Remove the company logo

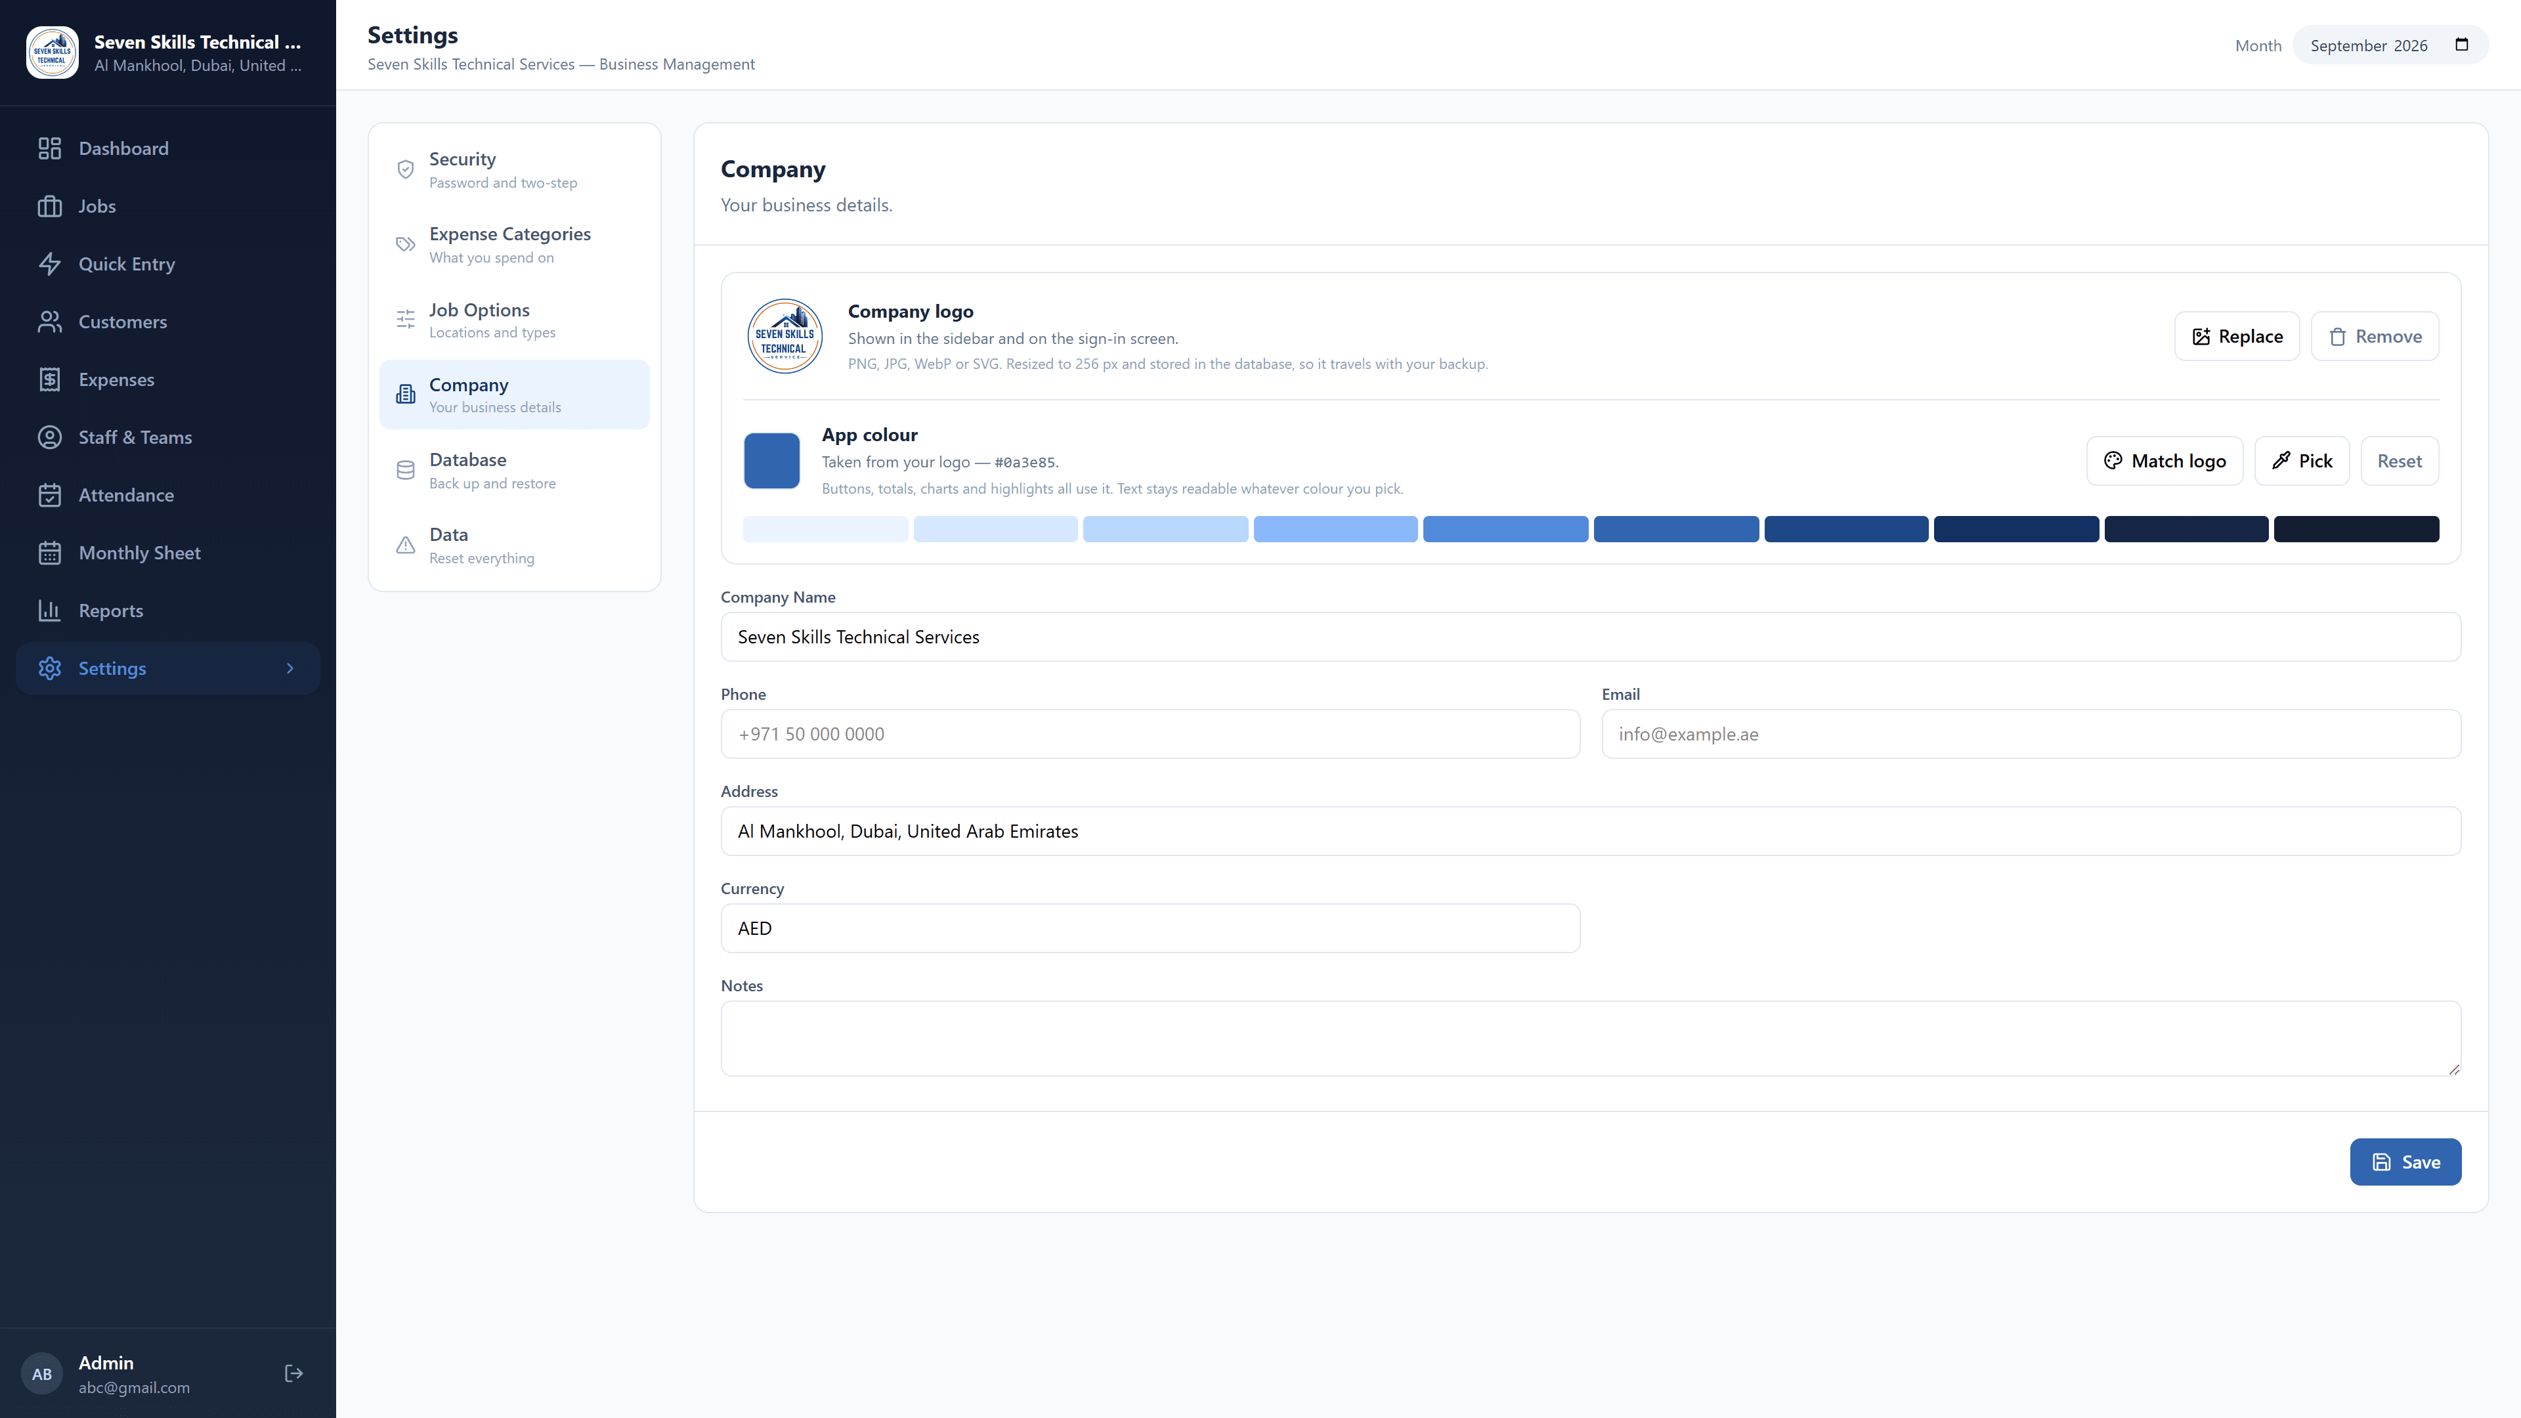click(2375, 337)
